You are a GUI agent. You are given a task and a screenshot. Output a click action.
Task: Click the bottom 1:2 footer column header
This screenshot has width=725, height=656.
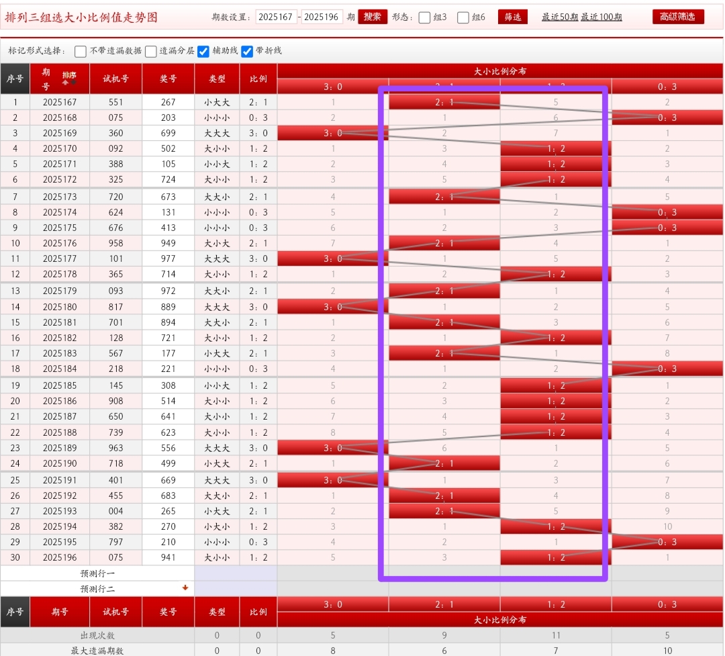coord(556,605)
